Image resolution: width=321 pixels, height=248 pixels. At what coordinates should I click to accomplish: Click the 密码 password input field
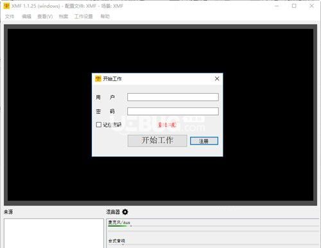(x=173, y=111)
